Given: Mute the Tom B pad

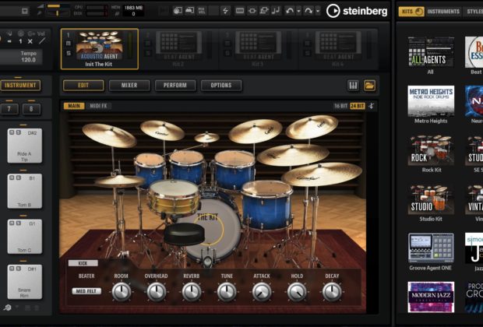Looking at the screenshot, I should pyautogui.click(x=12, y=178).
